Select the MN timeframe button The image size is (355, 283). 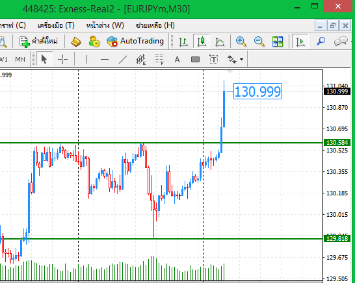[20, 60]
